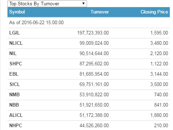
Task: Click LGIL turnover value 197,723,393.00
Action: [x=93, y=33]
